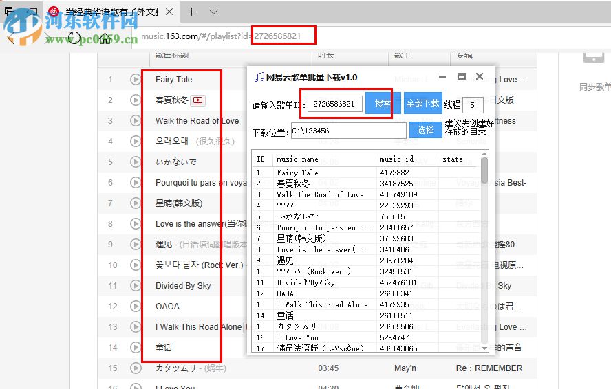Play the 오래오래 track in the playlist
Viewport: 611px width, 389px height.
pos(136,141)
